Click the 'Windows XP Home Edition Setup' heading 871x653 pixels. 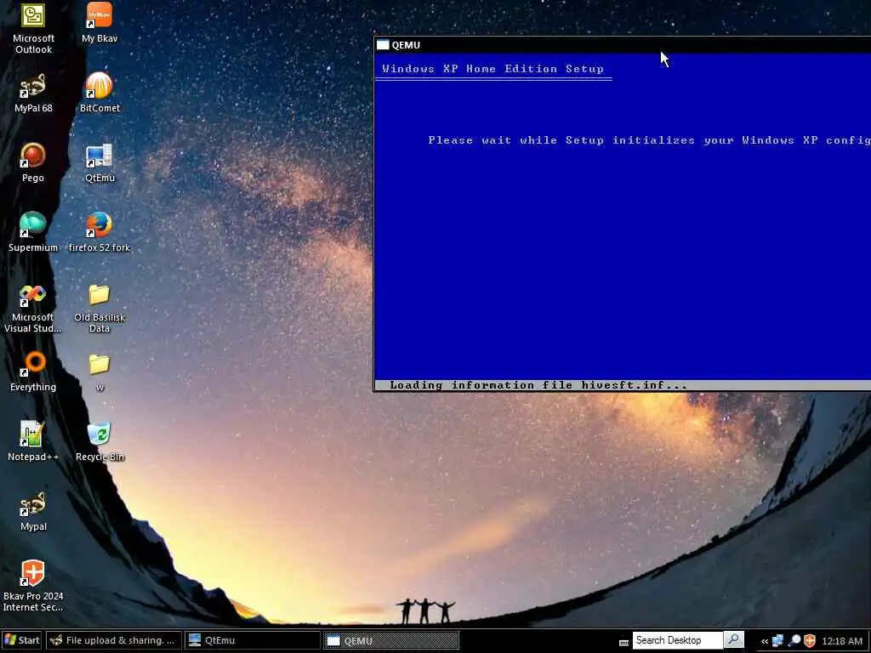coord(493,69)
